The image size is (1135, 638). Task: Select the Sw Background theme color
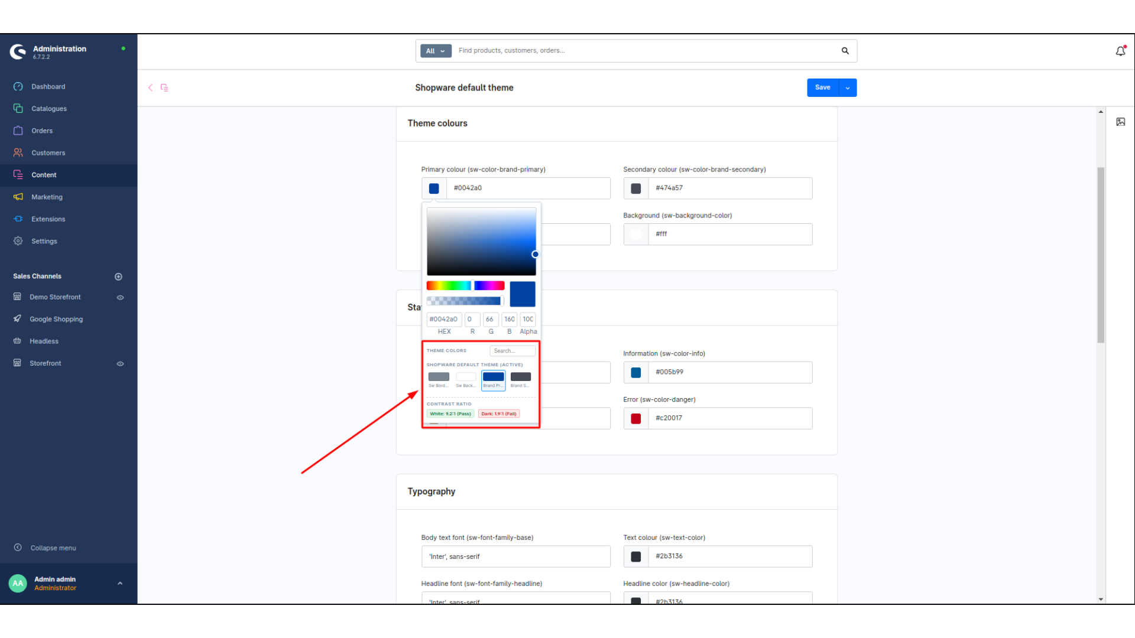[x=466, y=380]
